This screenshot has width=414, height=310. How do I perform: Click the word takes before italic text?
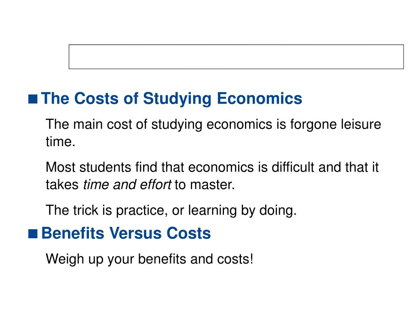tap(62, 184)
